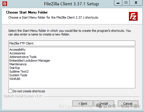This screenshot has width=144, height=112.
Task: Go back with the Back button
Action: pos(83,104)
